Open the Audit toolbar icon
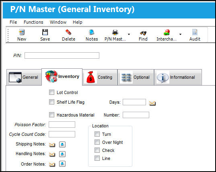The image size is (216, 172). coord(195,32)
